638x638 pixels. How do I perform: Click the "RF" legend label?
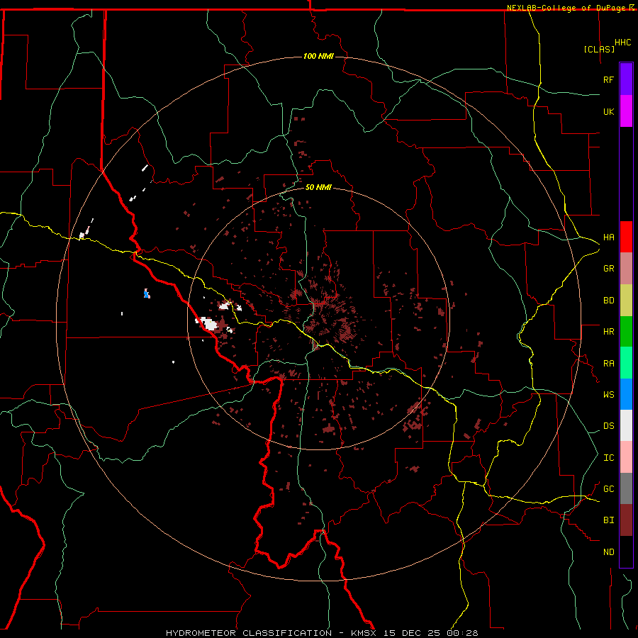[609, 79]
